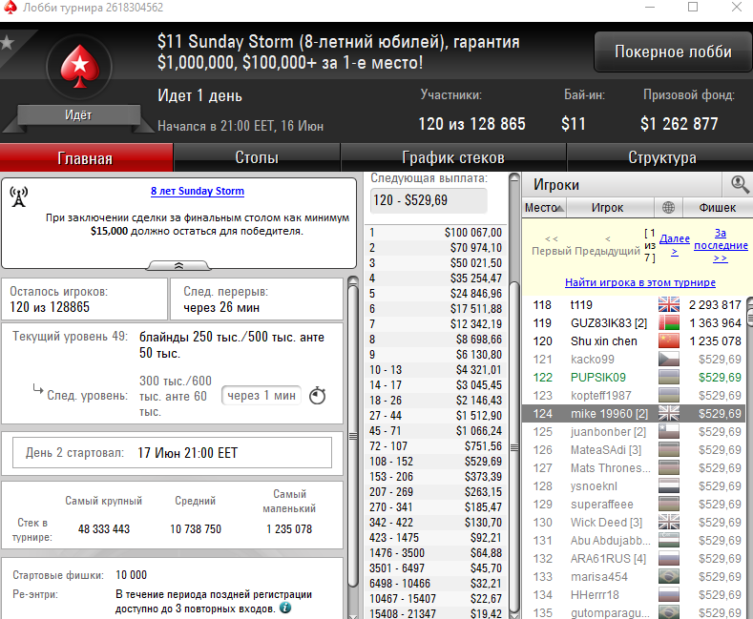Sort by Место column header
753x619 pixels.
coord(544,208)
